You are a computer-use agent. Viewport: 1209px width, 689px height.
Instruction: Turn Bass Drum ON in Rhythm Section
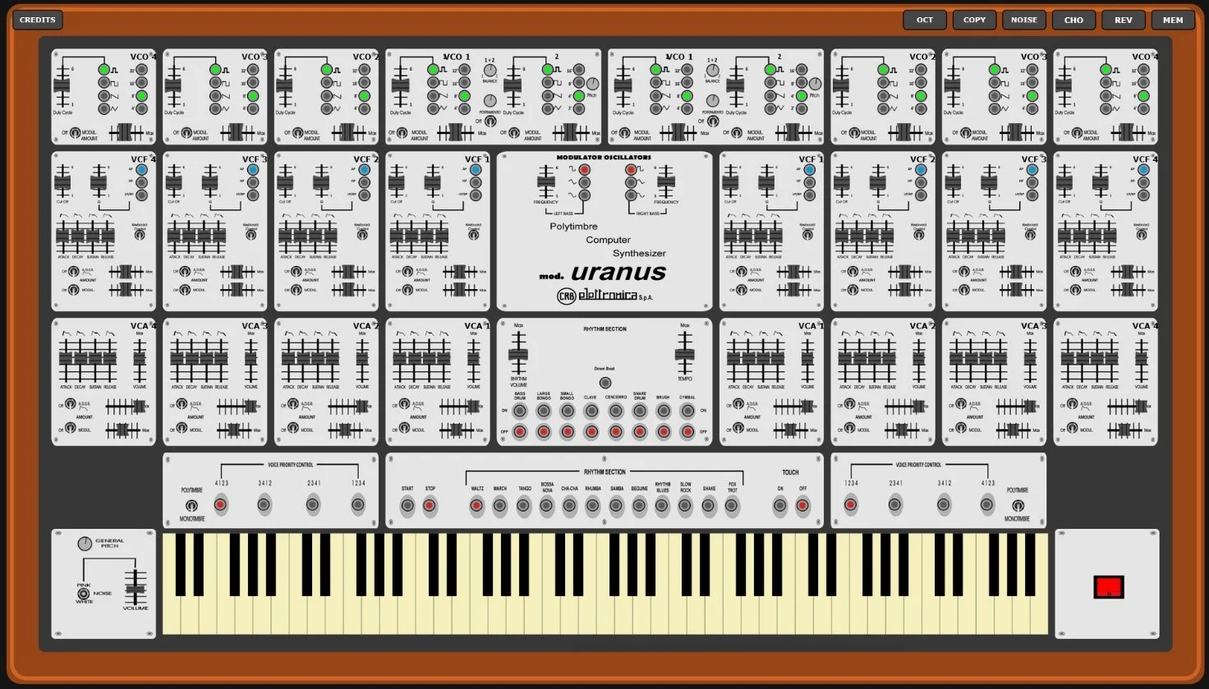[x=519, y=411]
